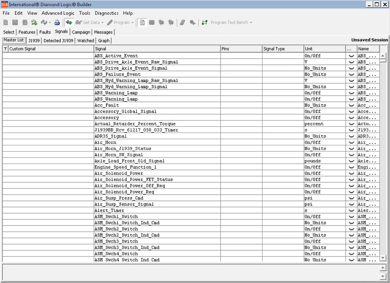Toggle watch eye for ABS_Active_Event row

pos(351,56)
